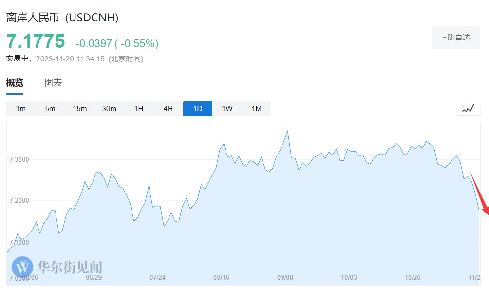The width and height of the screenshot is (489, 290).
Task: Click the 08/16 date axis label
Action: (x=221, y=277)
